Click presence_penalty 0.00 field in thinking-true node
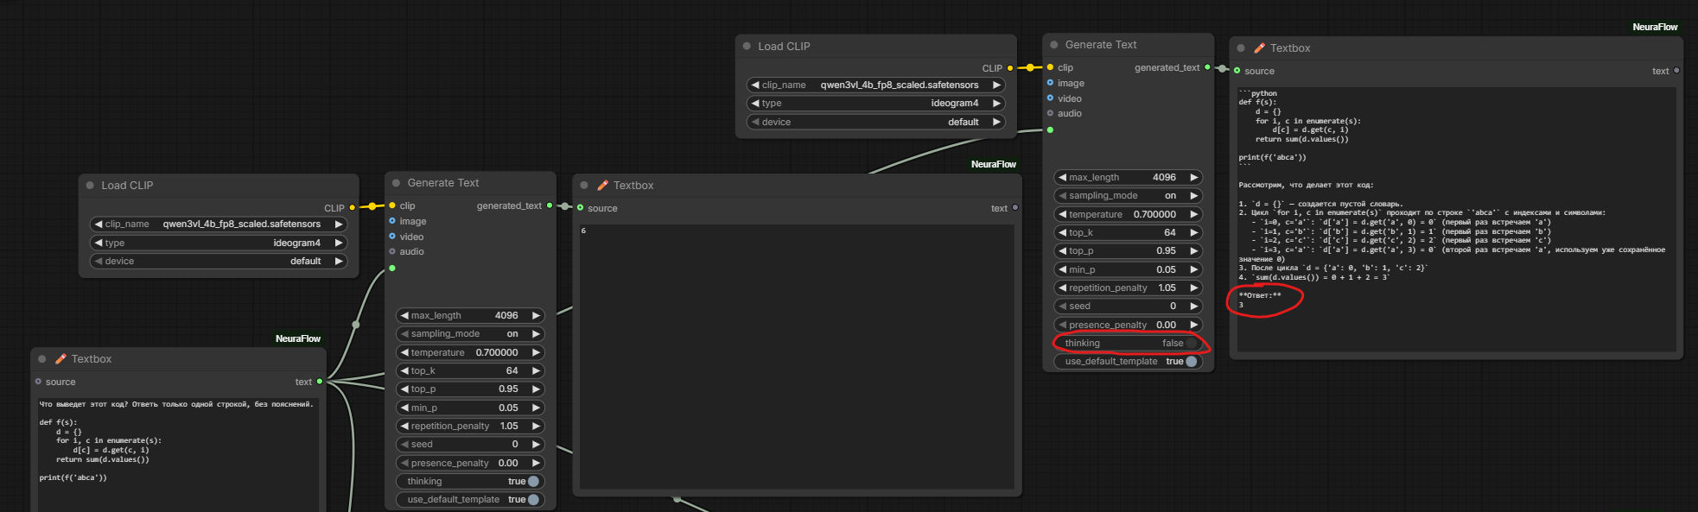Screen dimensions: 1698x512 coord(470,463)
